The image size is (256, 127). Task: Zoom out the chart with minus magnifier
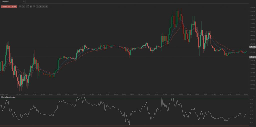click(20, 7)
